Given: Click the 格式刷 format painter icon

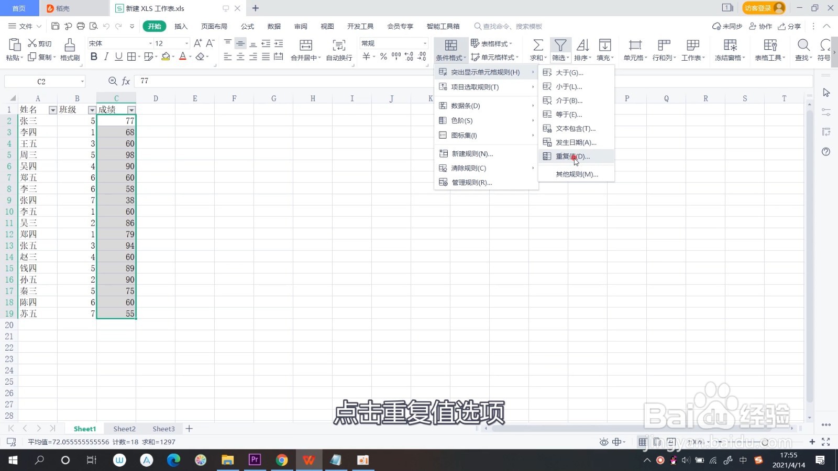Looking at the screenshot, I should point(70,45).
